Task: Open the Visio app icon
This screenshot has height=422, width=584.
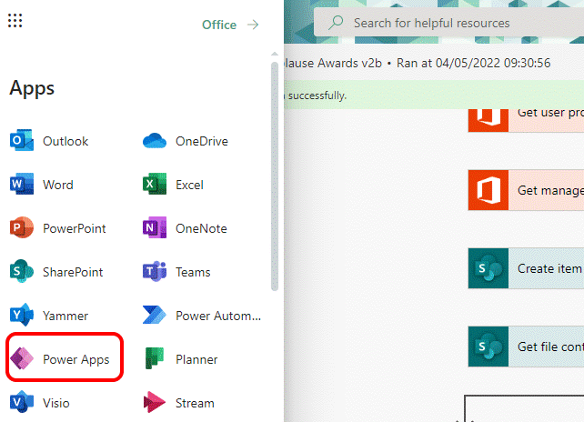Action: pyautogui.click(x=22, y=402)
